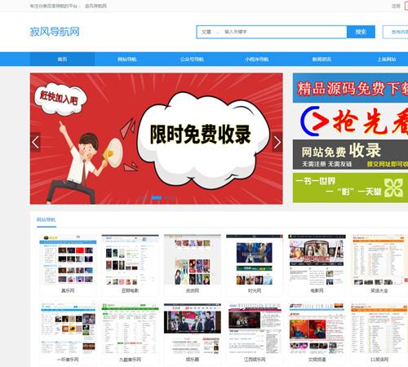Open the 精品源码免费下载 ad banner
Screen dimensions: 408x367
[x=350, y=88]
